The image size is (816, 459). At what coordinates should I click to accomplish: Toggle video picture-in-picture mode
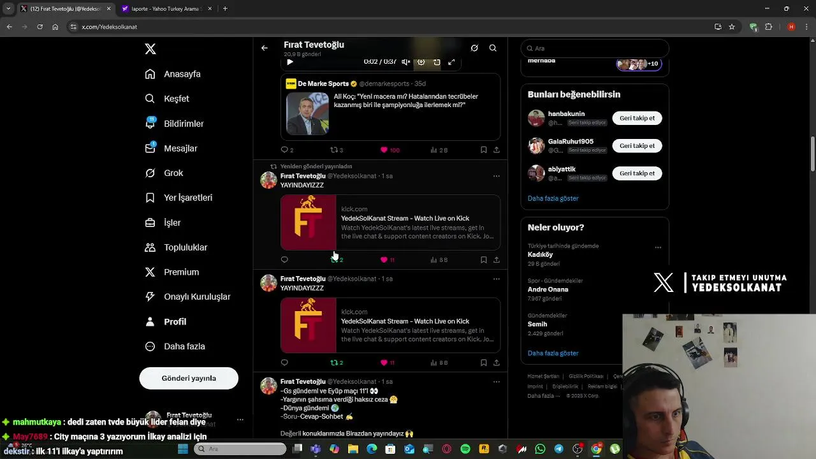click(x=437, y=62)
